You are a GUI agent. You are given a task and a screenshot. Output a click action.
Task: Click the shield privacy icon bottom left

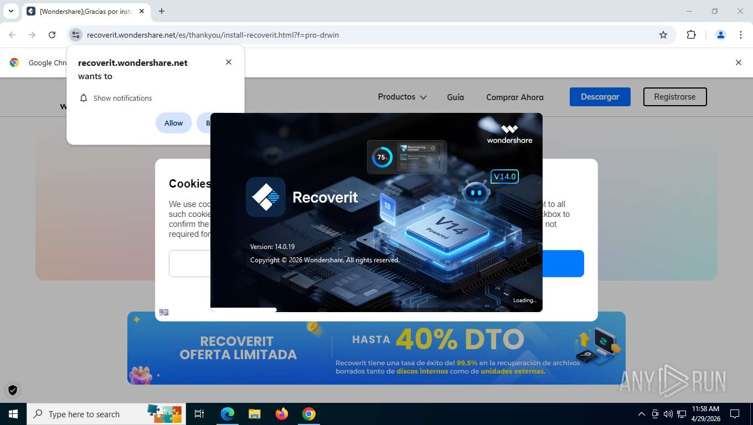(x=13, y=390)
